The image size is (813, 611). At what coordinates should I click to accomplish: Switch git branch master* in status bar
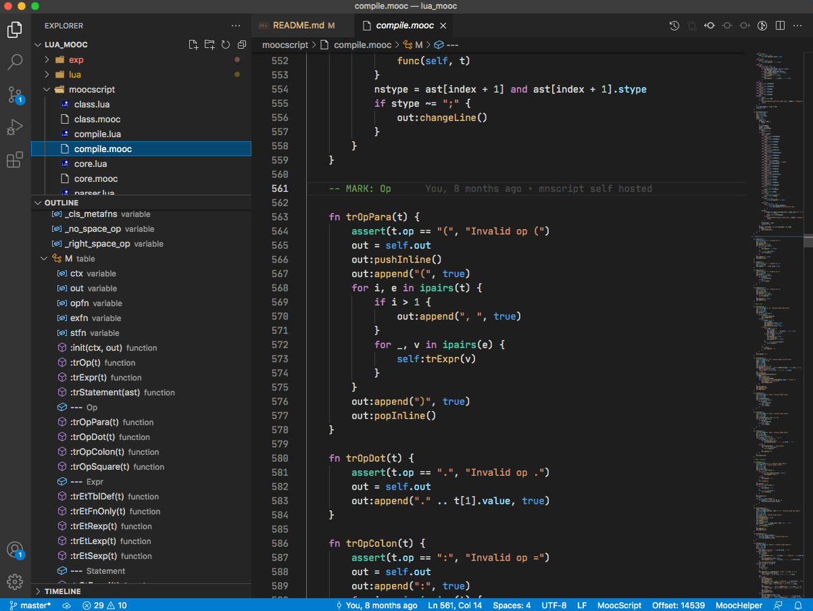pyautogui.click(x=30, y=605)
